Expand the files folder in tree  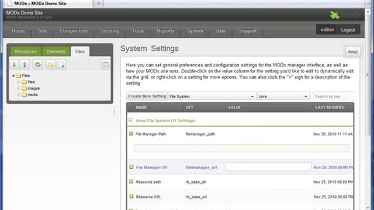click(19, 82)
